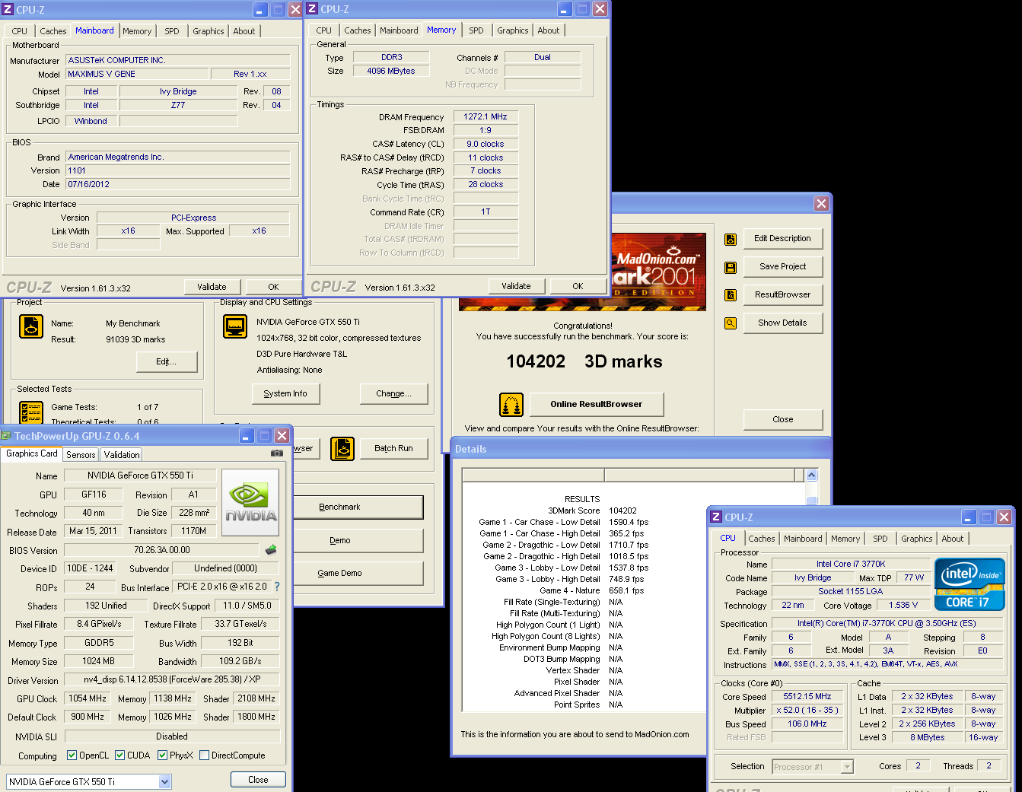The height and width of the screenshot is (792, 1022).
Task: Click Show Details in the result window
Action: [x=782, y=323]
